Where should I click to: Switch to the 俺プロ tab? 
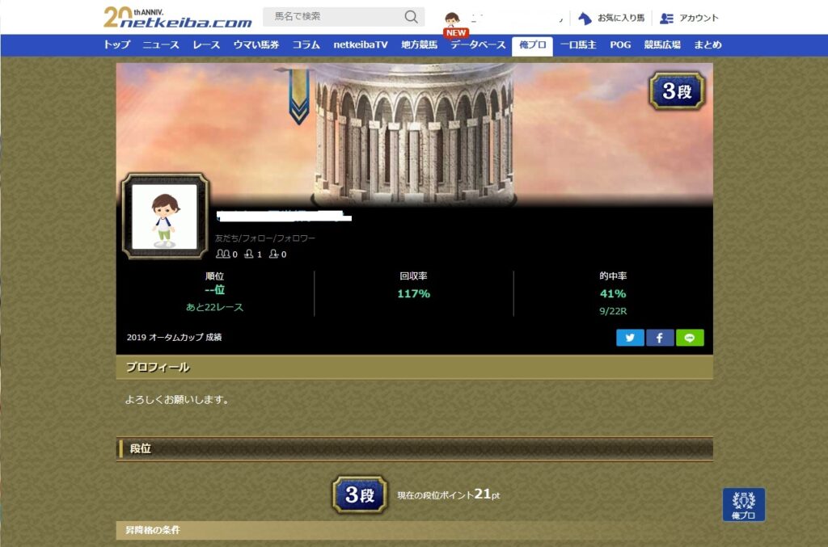click(532, 45)
